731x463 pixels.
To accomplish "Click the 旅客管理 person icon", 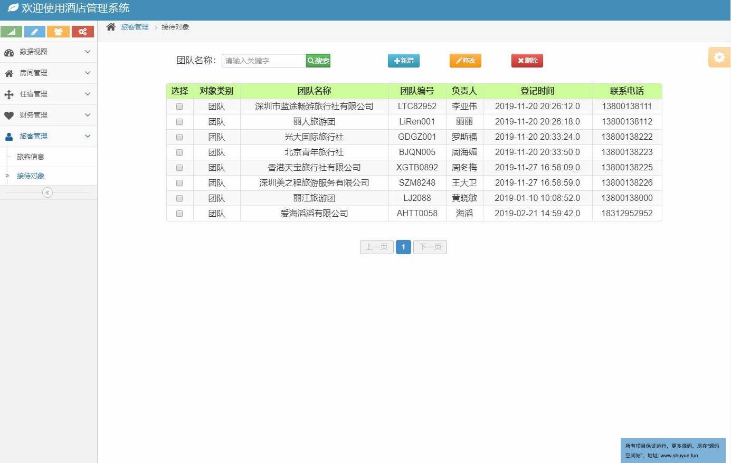I will click(9, 137).
